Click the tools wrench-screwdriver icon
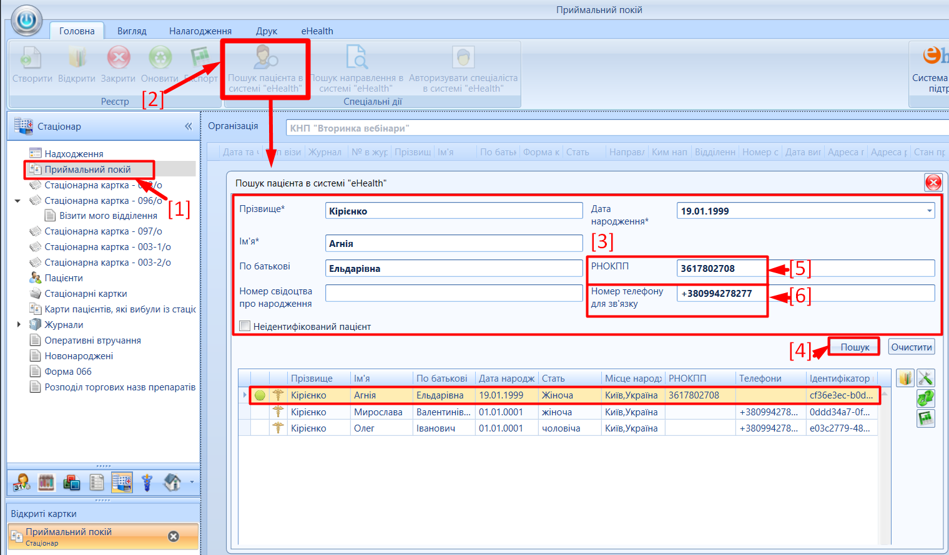The width and height of the screenshot is (949, 555). pyautogui.click(x=925, y=378)
